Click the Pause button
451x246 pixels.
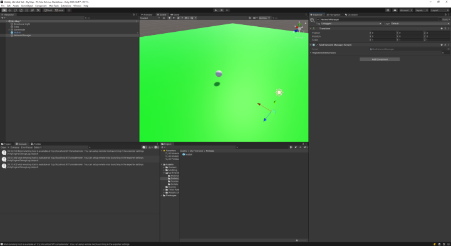click(x=222, y=10)
